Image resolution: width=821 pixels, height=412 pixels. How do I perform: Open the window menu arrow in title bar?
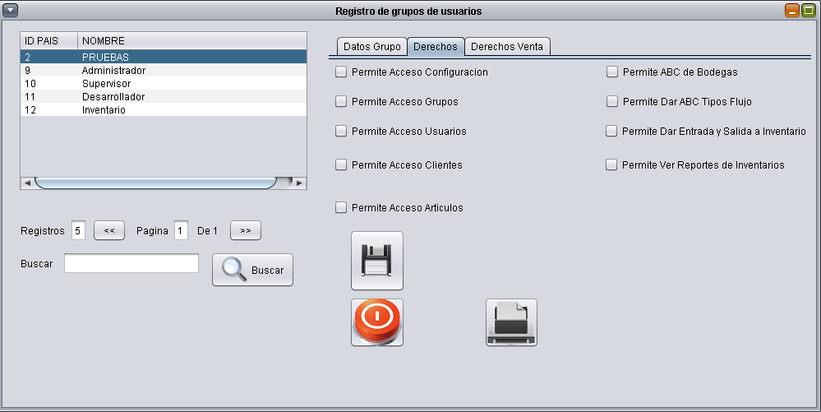(x=12, y=11)
